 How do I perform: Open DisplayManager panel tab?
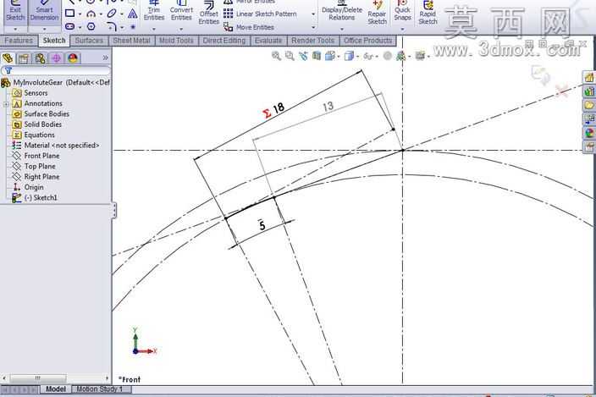click(x=73, y=58)
